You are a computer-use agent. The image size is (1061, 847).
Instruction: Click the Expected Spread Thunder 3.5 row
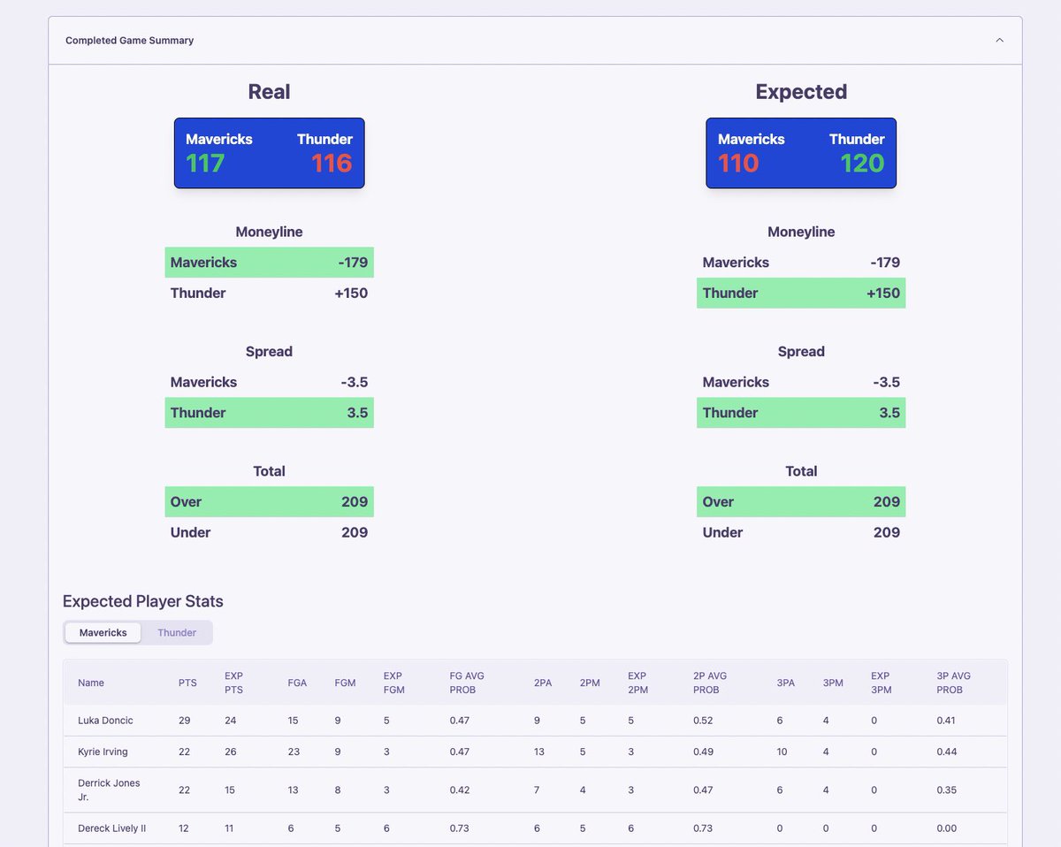[x=801, y=413]
